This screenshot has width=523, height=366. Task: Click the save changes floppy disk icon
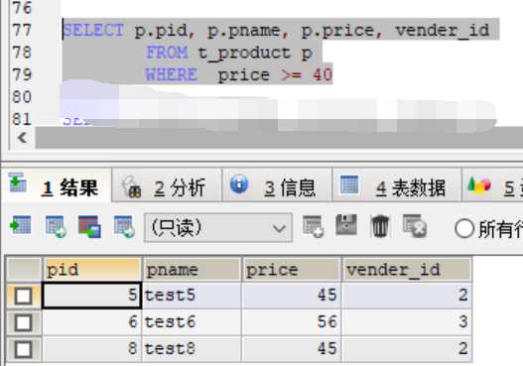pos(346,225)
